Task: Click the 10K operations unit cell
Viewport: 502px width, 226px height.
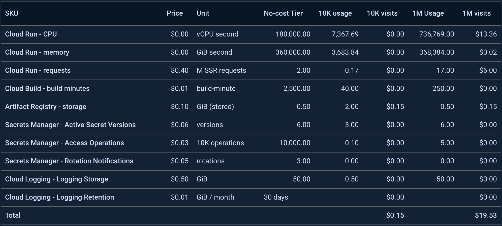Action: [x=221, y=143]
